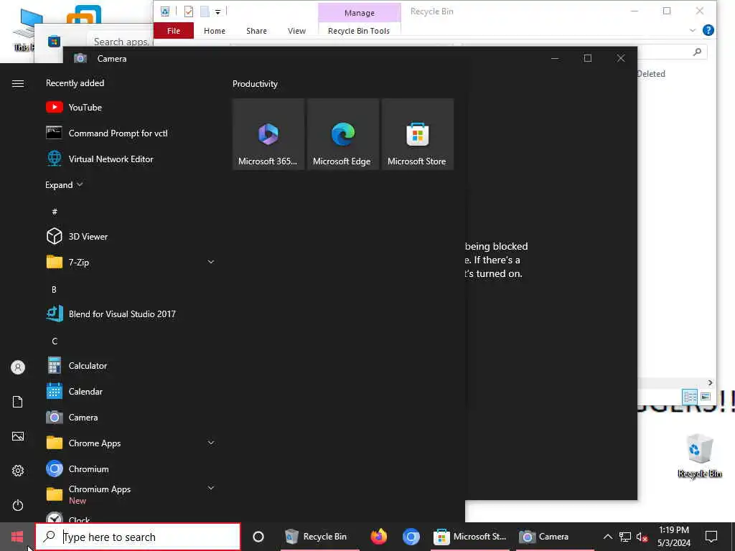The image size is (735, 551).
Task: Open the Microsoft Edge tile
Action: click(342, 134)
